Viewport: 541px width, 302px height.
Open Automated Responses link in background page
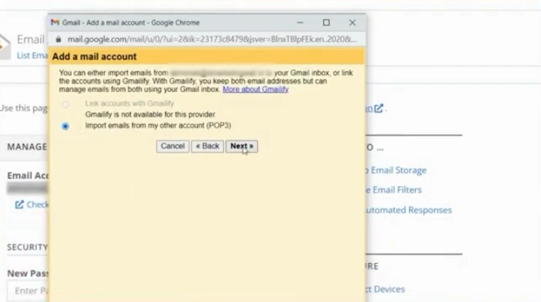click(x=409, y=210)
